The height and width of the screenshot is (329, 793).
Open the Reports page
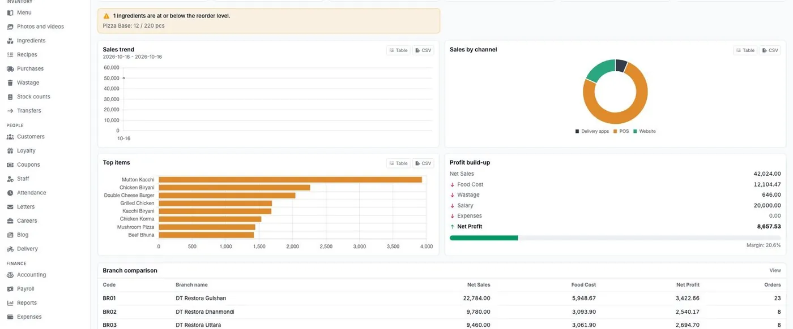(x=27, y=303)
